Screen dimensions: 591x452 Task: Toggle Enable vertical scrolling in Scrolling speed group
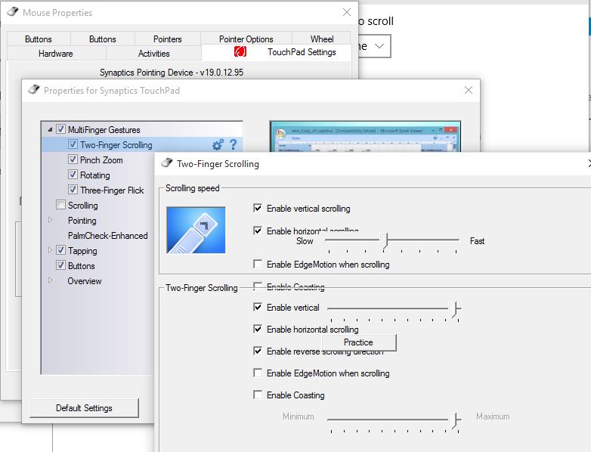[x=258, y=208]
